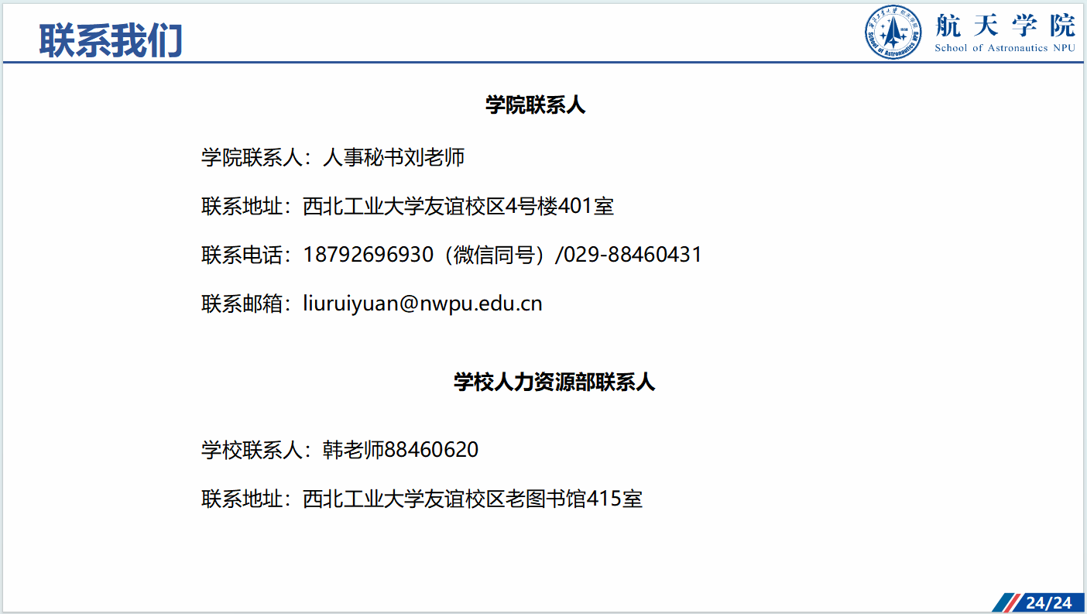Image resolution: width=1087 pixels, height=614 pixels.
Task: Click the School of Astronautics circular emblem
Action: point(893,32)
